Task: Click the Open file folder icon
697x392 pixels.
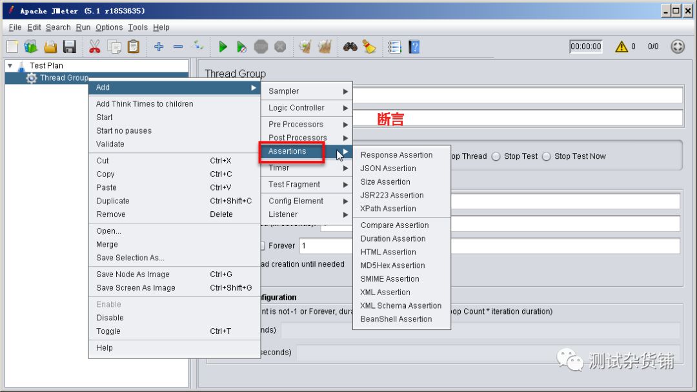Action: (x=50, y=46)
